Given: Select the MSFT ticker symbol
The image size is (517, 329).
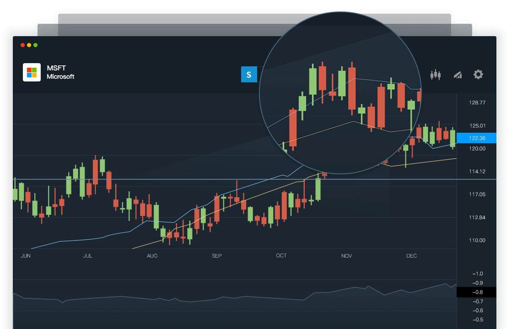Looking at the screenshot, I should point(56,68).
